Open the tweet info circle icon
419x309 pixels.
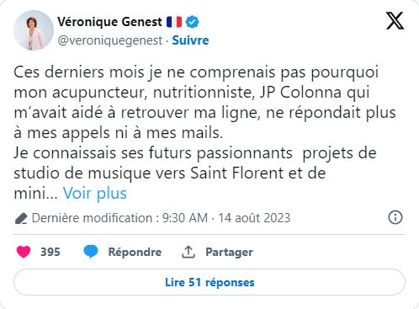(395, 217)
